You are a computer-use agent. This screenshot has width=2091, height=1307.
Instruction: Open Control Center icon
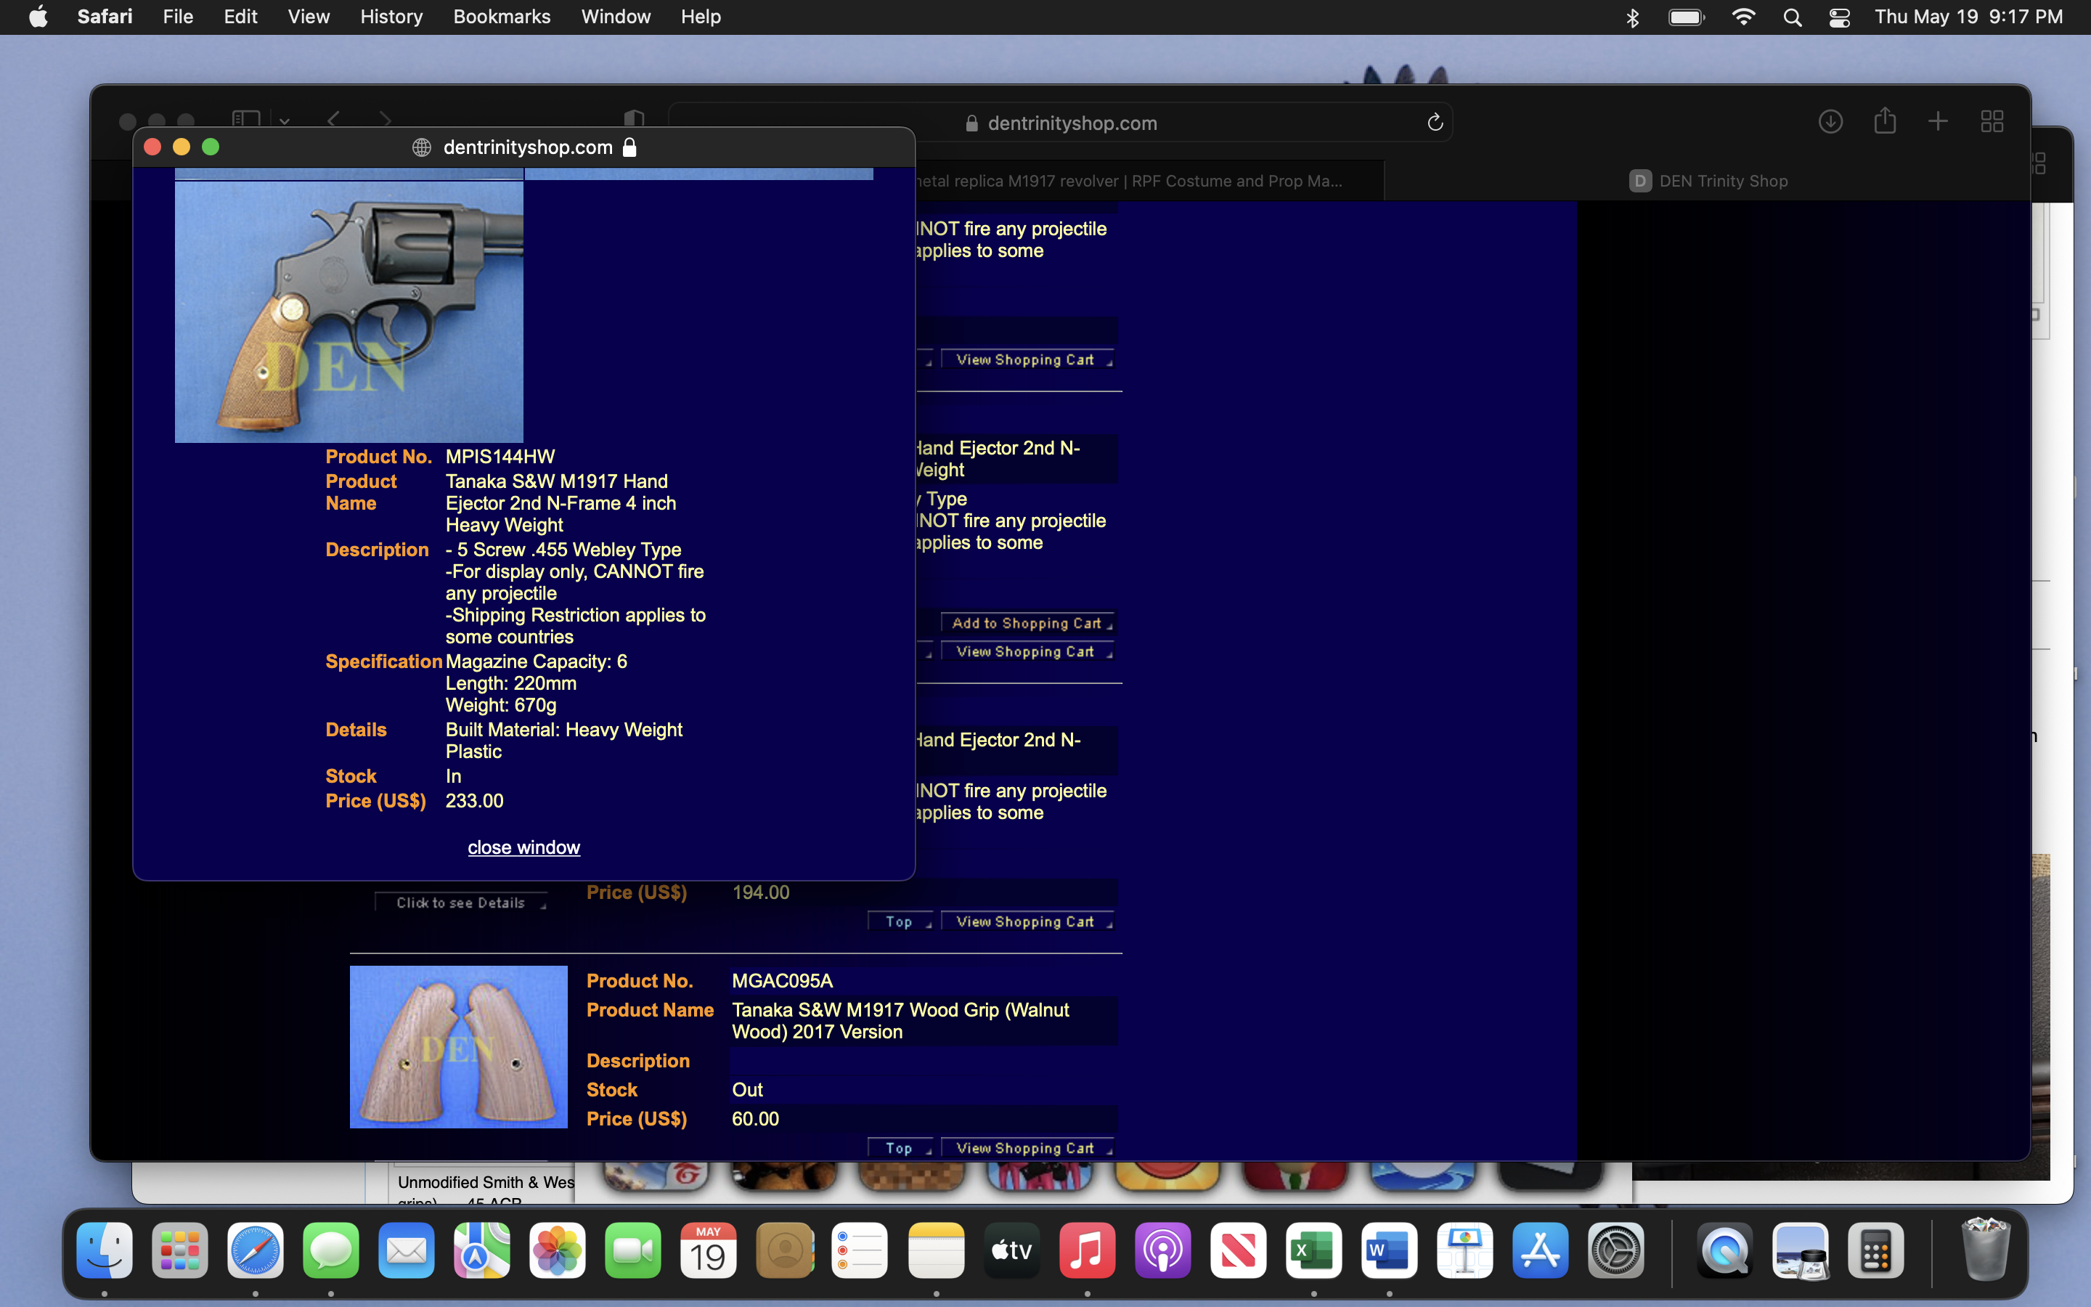click(x=1840, y=17)
